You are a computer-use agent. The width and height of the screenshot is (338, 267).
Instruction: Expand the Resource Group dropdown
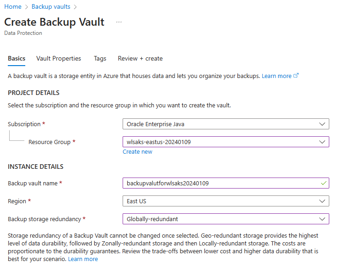225,142
